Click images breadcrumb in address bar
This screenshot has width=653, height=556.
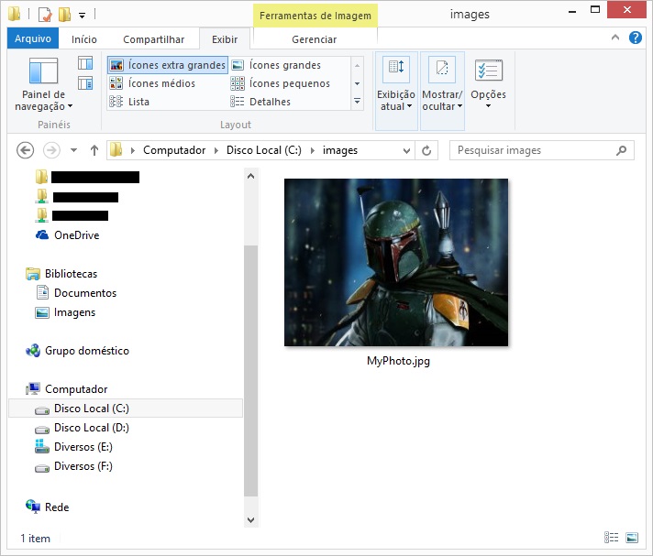[x=340, y=150]
